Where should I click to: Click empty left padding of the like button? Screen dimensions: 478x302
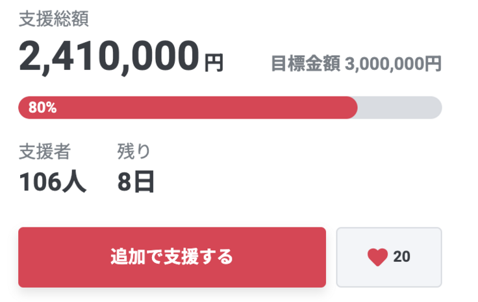pyautogui.click(x=349, y=257)
